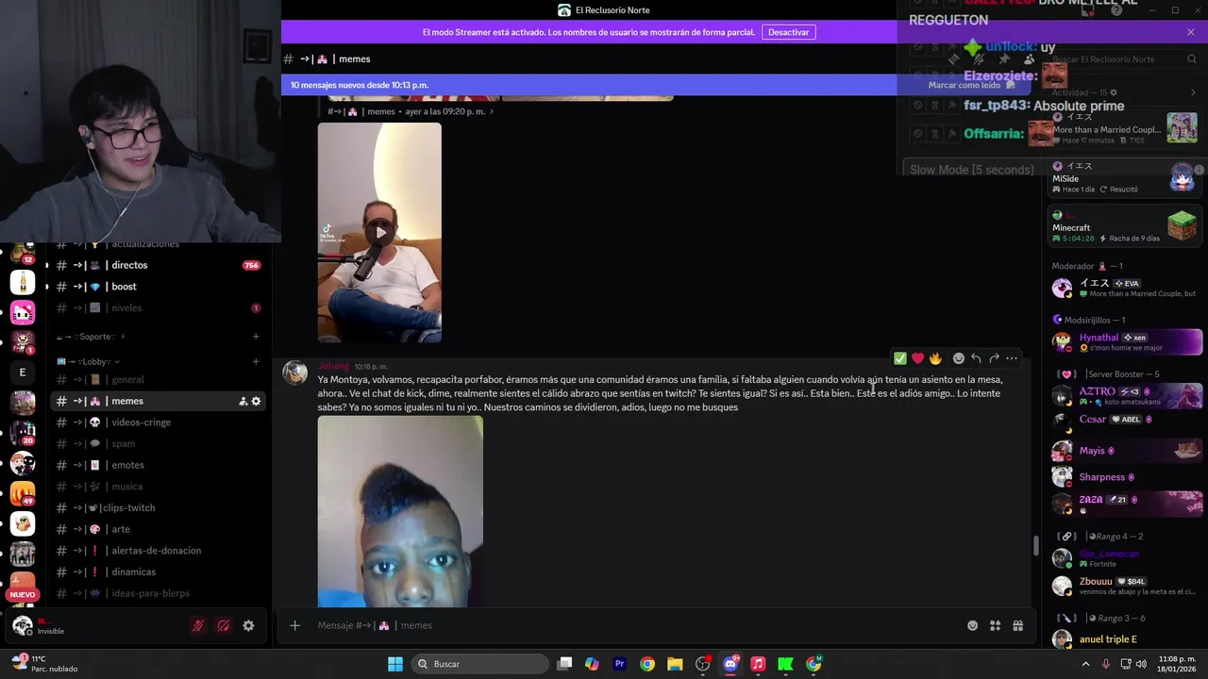Click the Windows Start button
1208x679 pixels.
(395, 664)
